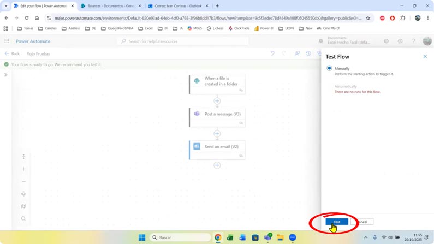Toggle the canvas minimap
434x244 pixels.
[23, 206]
